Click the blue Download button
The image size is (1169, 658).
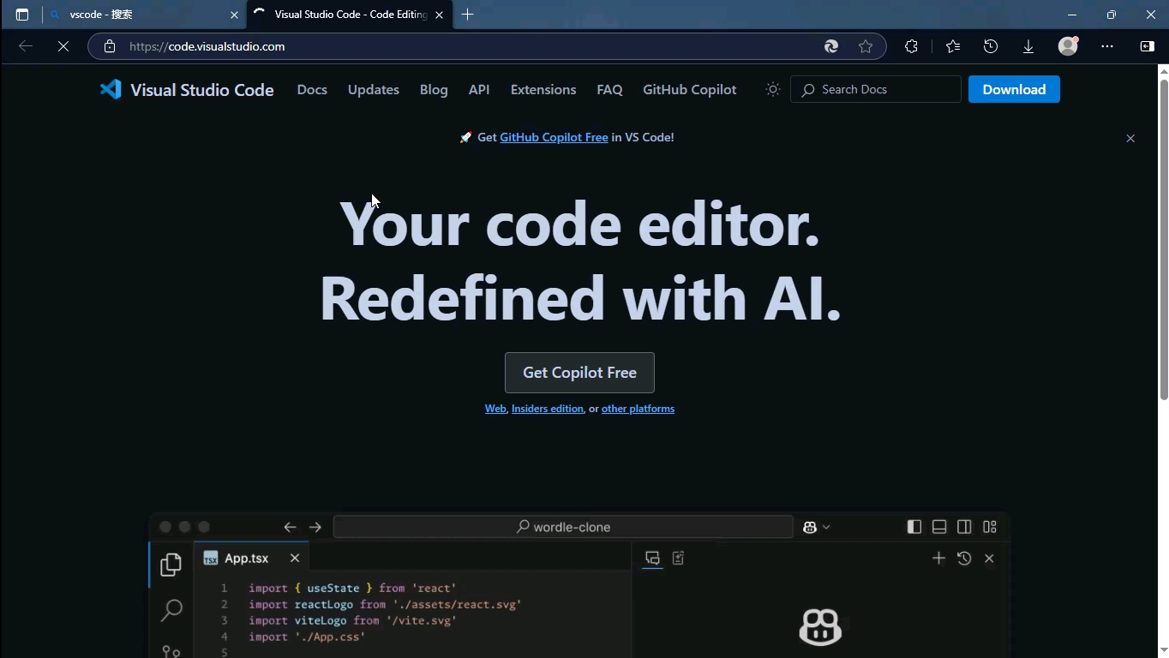pos(1014,89)
